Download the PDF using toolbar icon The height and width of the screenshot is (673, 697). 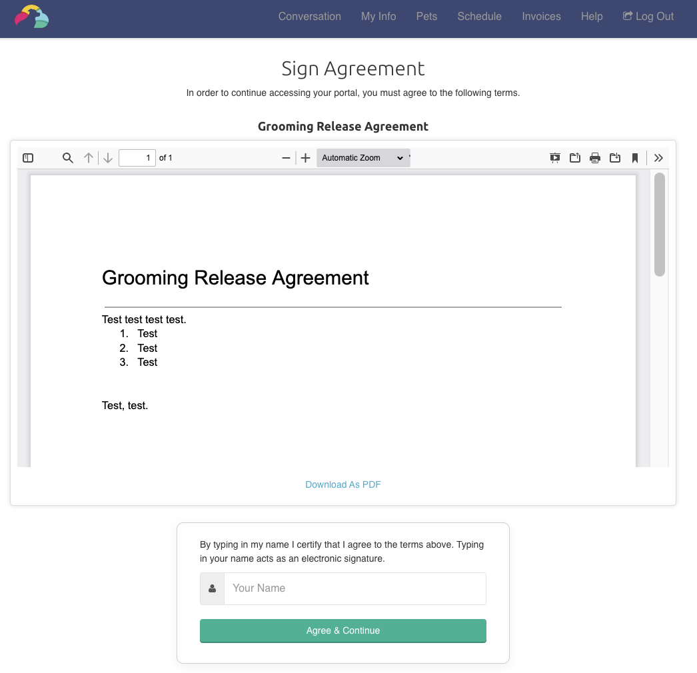[x=615, y=158]
